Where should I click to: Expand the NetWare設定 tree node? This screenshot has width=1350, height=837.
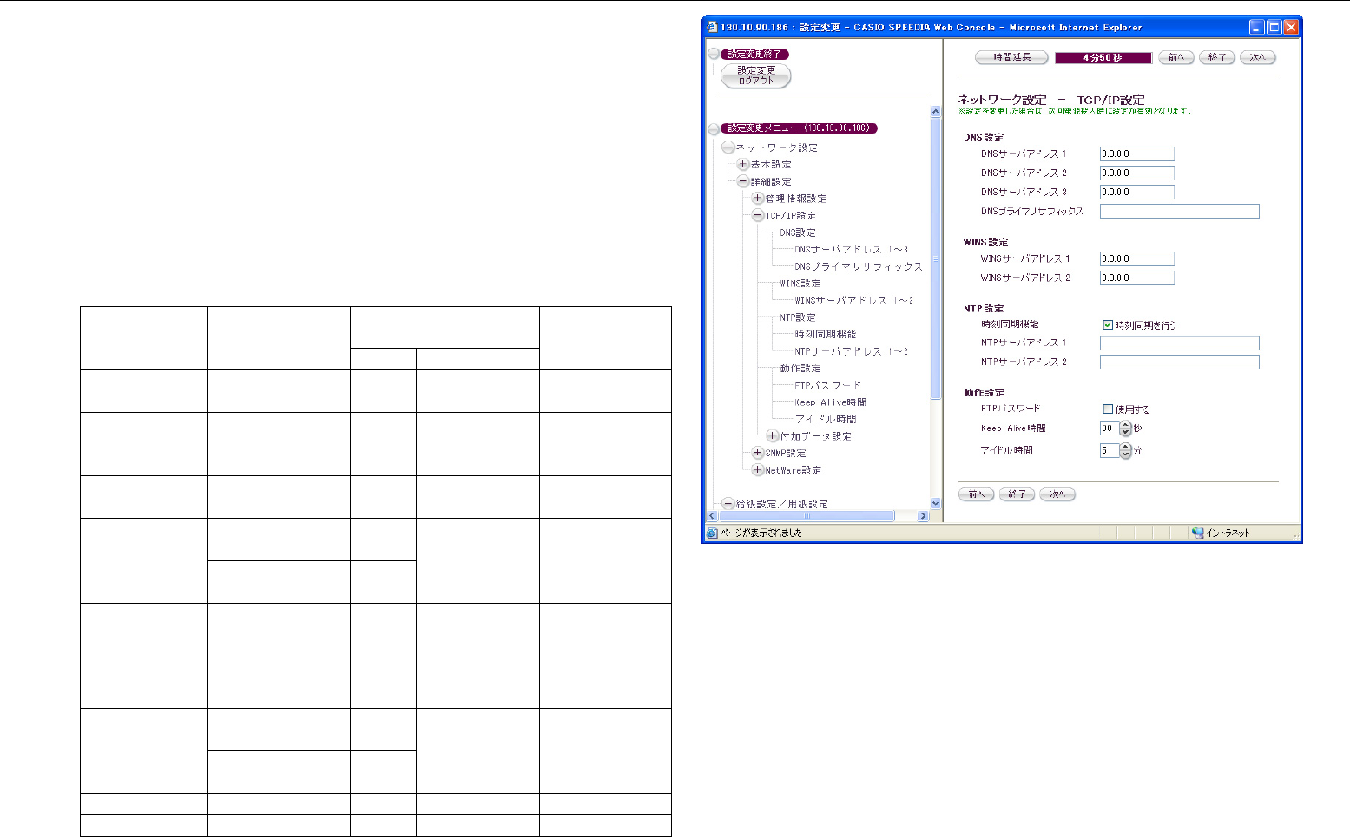(758, 469)
